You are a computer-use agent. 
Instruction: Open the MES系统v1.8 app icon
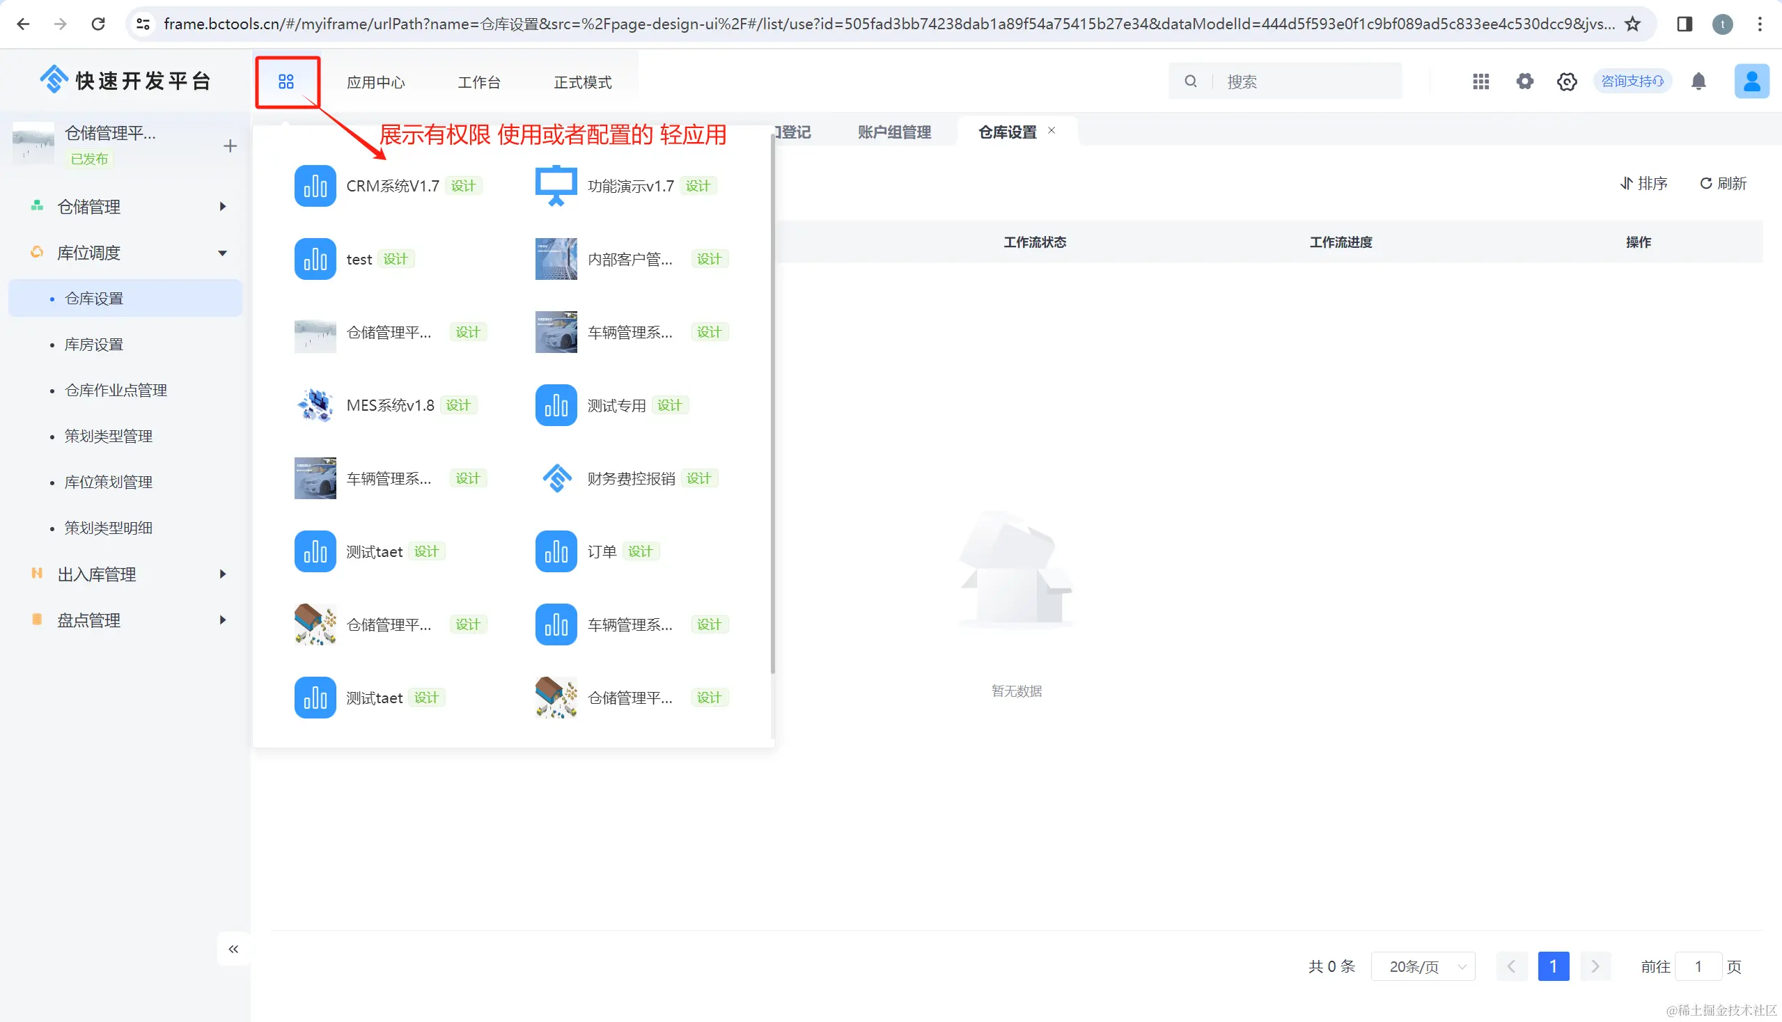[x=315, y=405]
